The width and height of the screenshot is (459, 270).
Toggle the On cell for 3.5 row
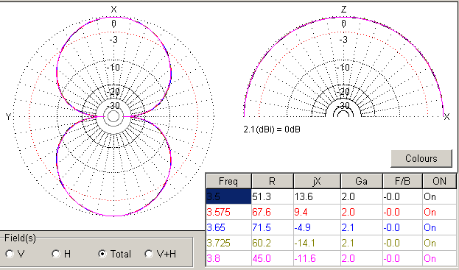[x=439, y=196]
